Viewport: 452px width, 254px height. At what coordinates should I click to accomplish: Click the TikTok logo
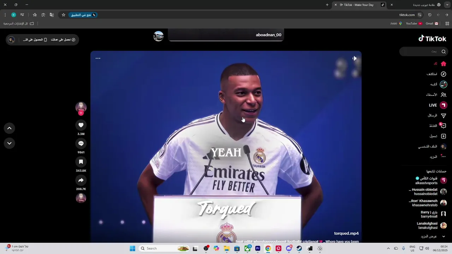point(432,38)
